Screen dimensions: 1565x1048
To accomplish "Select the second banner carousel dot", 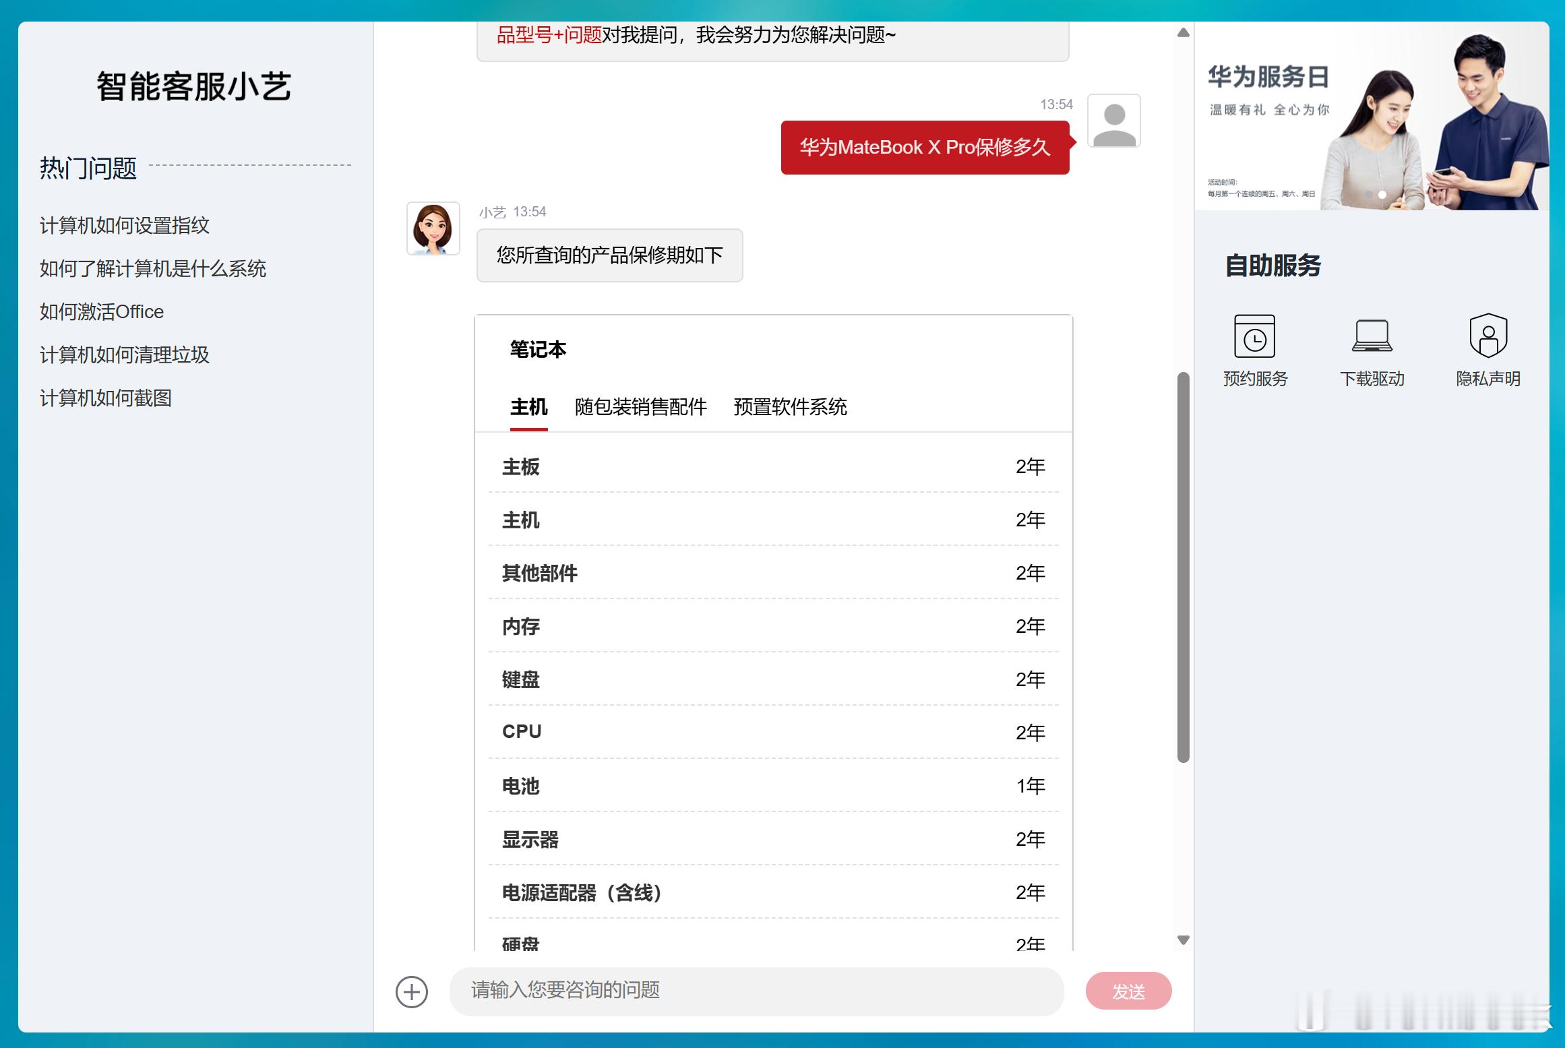I will [x=1382, y=194].
